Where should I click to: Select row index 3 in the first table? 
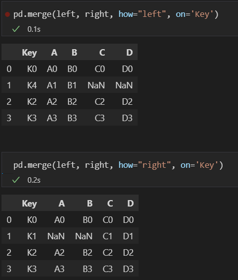point(9,118)
